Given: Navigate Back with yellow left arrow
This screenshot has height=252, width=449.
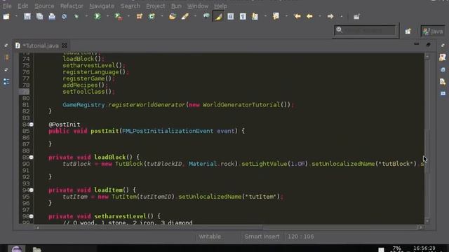Looking at the screenshot, I should pos(309,17).
